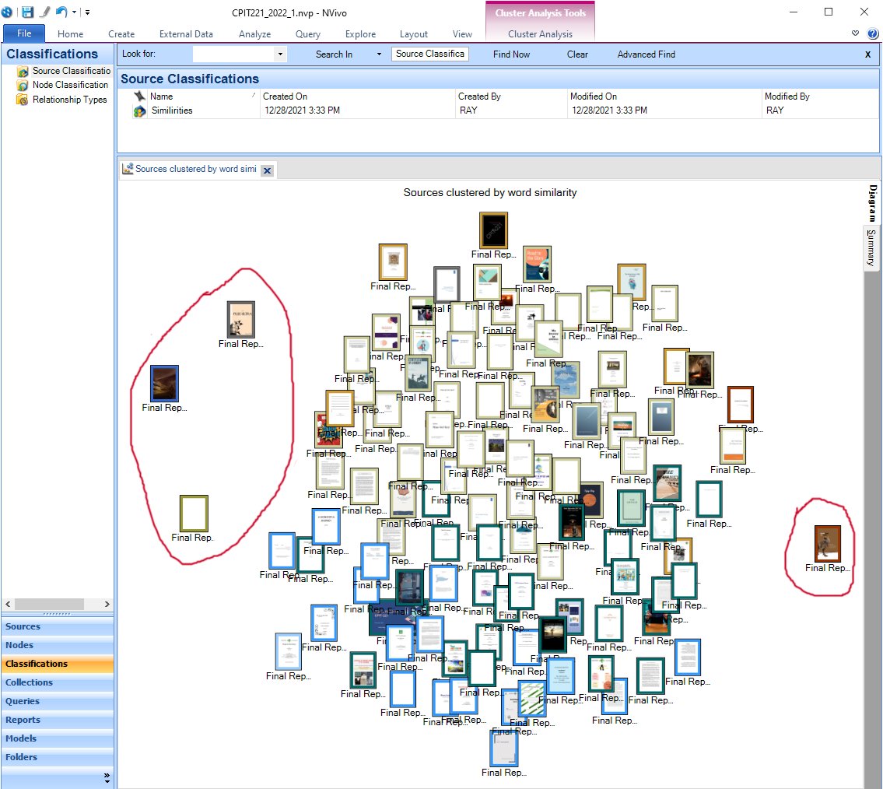Switch to the Diagram side tab
This screenshot has height=789, width=883.
click(872, 203)
